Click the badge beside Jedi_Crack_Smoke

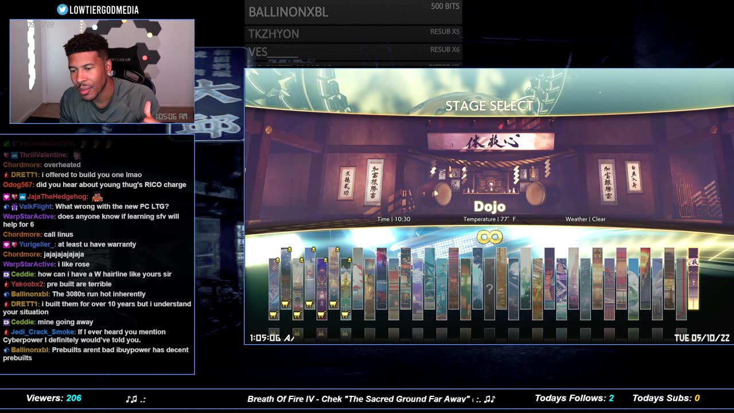pyautogui.click(x=6, y=332)
